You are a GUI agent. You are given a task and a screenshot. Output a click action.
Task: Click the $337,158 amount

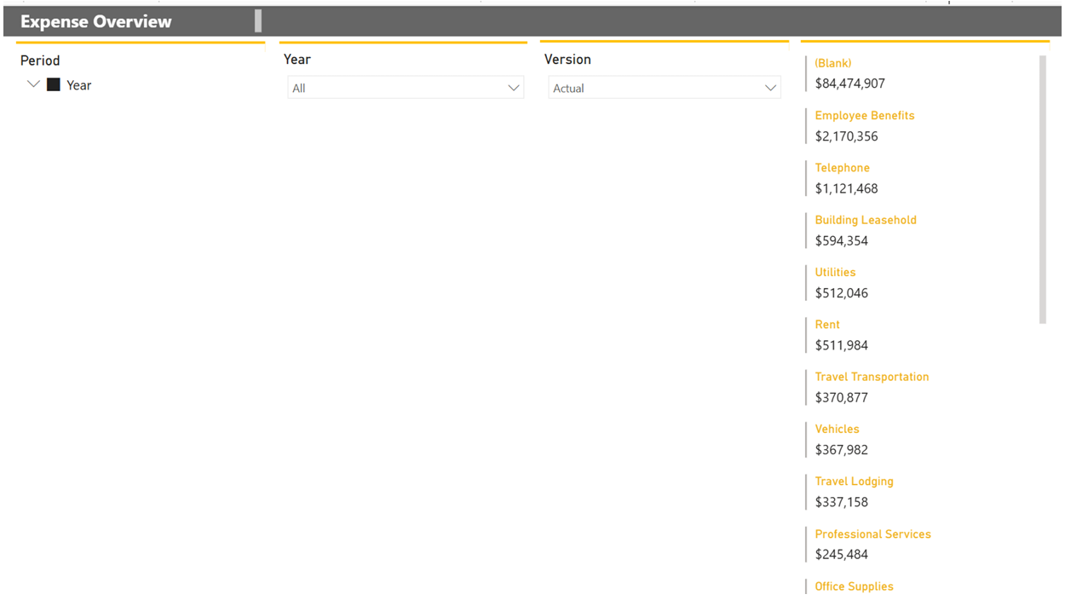coord(842,502)
